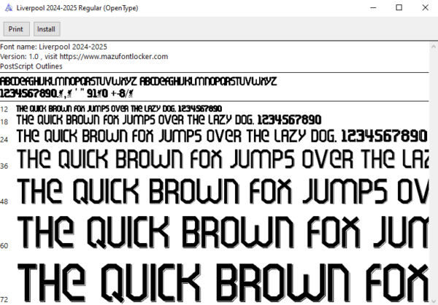Minimize the font viewer window
438x305 pixels.
click(x=373, y=8)
